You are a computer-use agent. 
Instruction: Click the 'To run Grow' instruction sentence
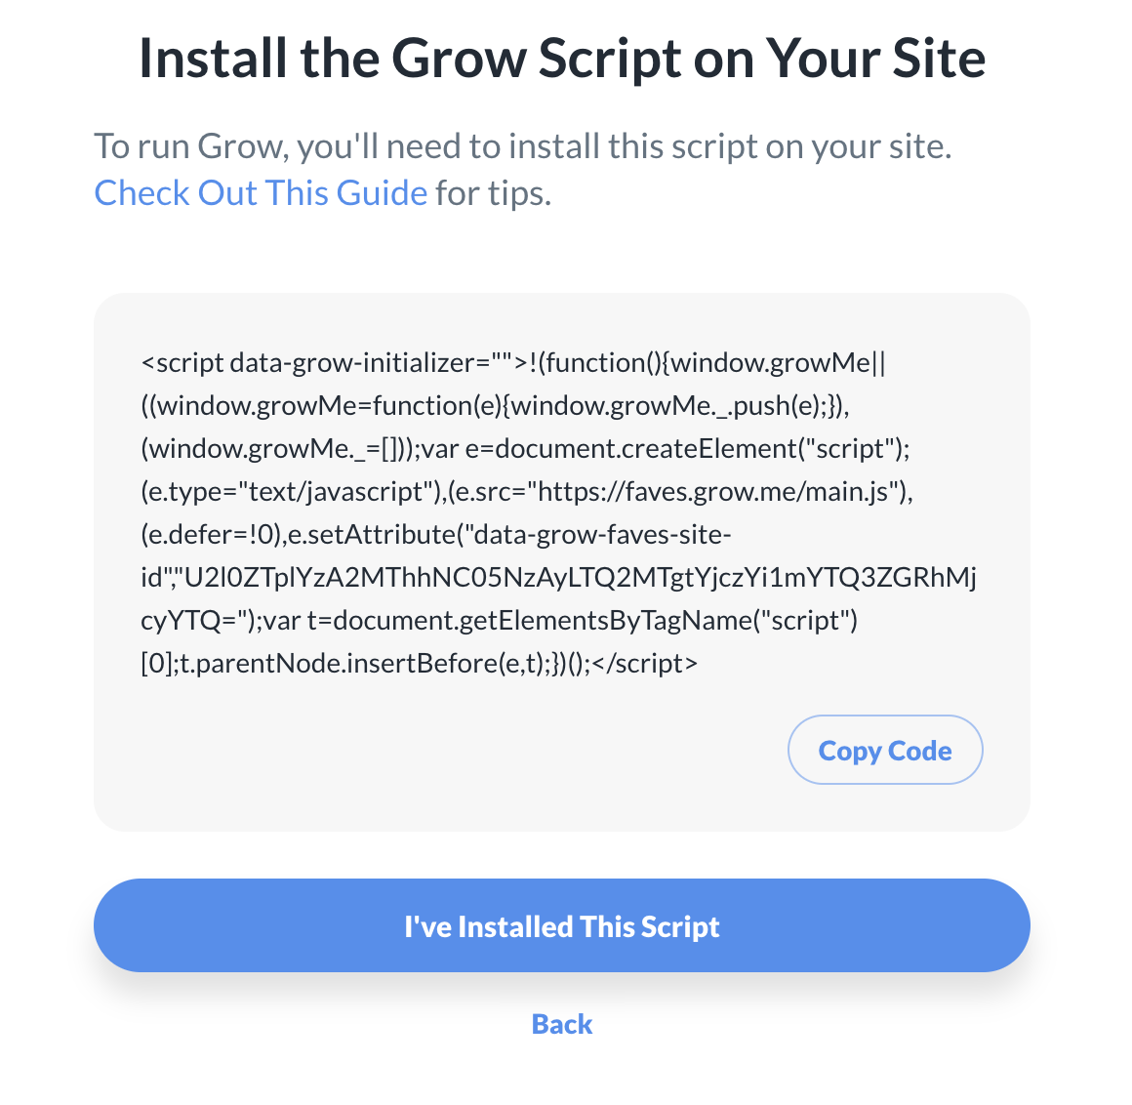click(522, 146)
